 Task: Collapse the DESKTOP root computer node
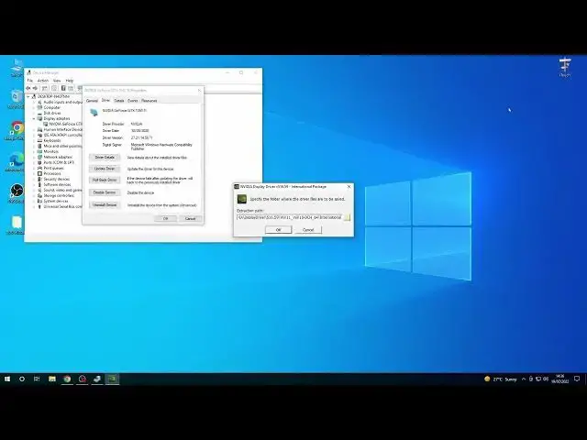(x=28, y=96)
